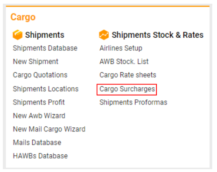Go to Shipments Locations
This screenshot has width=217, height=172.
coord(46,89)
